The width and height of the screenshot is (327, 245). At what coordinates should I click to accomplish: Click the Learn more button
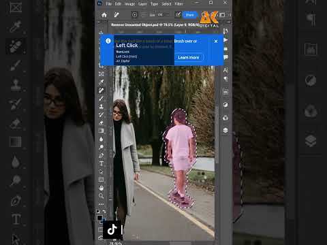pyautogui.click(x=189, y=58)
